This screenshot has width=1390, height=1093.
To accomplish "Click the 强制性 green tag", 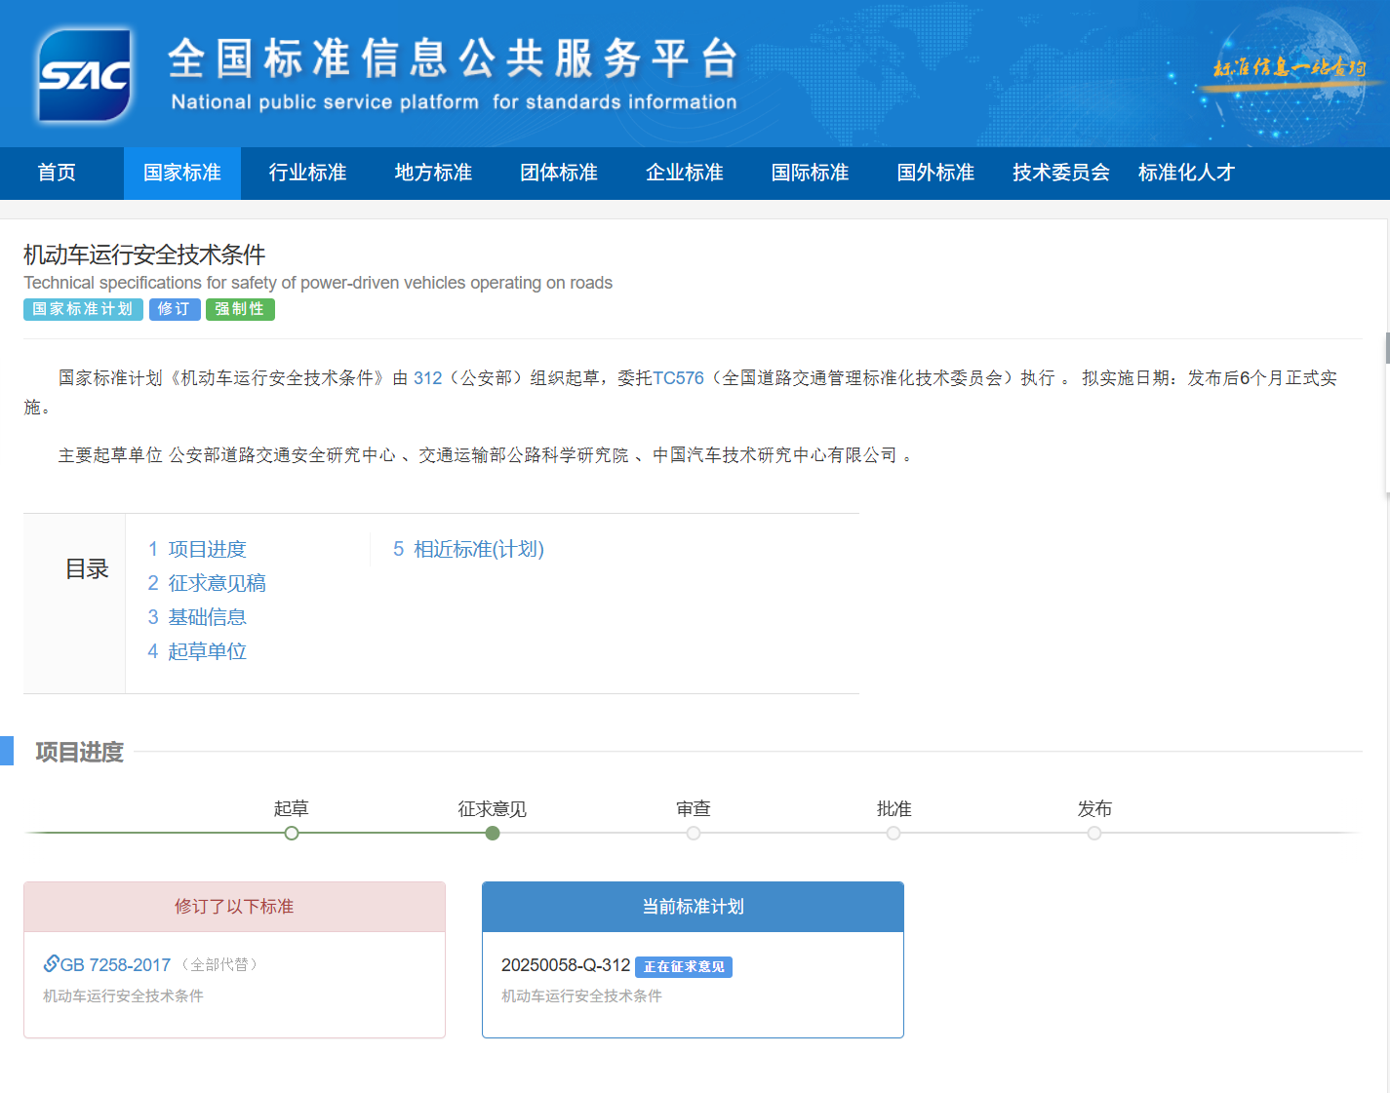I will (240, 309).
